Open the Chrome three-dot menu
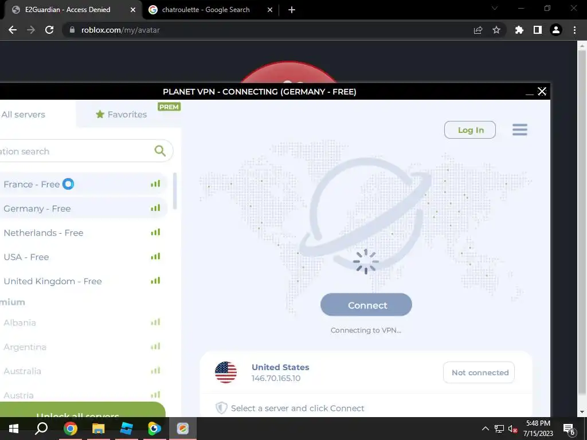Image resolution: width=587 pixels, height=440 pixels. point(574,30)
